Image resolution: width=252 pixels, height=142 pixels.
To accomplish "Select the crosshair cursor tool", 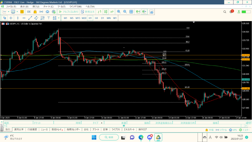I will (x=11, y=18).
